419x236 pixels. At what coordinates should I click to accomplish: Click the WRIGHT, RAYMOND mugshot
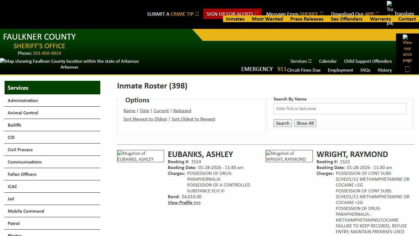[289, 156]
